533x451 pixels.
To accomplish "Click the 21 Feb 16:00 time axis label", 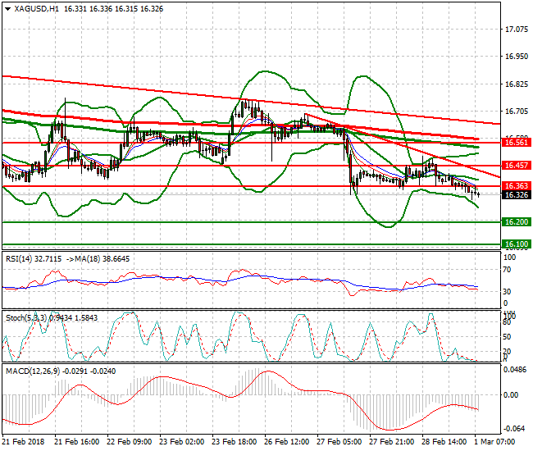I will point(77,442).
